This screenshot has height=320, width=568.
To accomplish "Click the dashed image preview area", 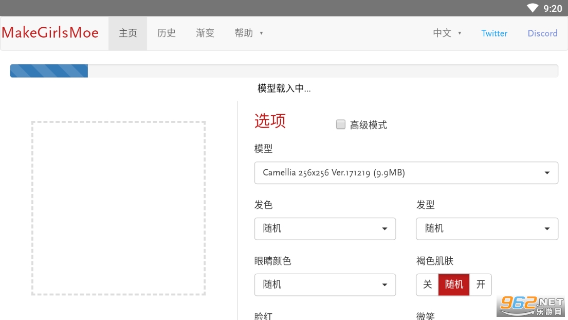I will [118, 208].
